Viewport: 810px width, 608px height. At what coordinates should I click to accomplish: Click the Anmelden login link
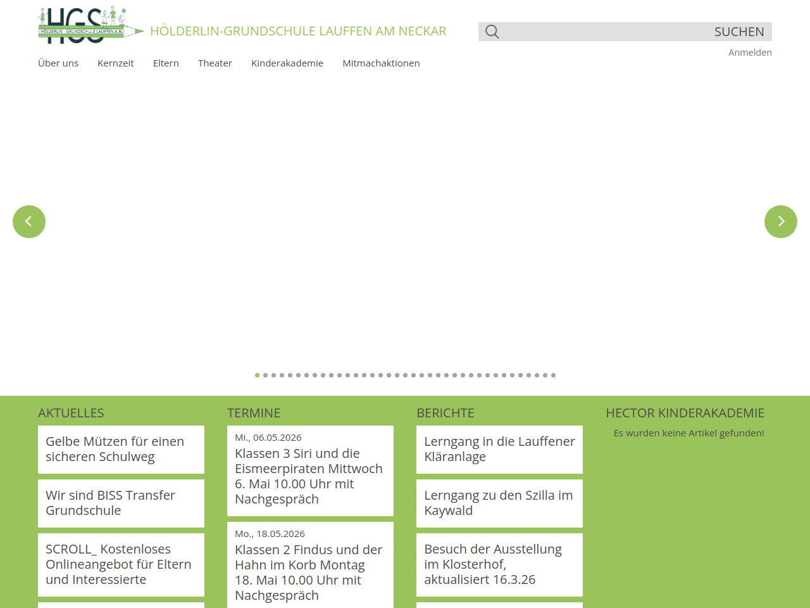pyautogui.click(x=750, y=53)
